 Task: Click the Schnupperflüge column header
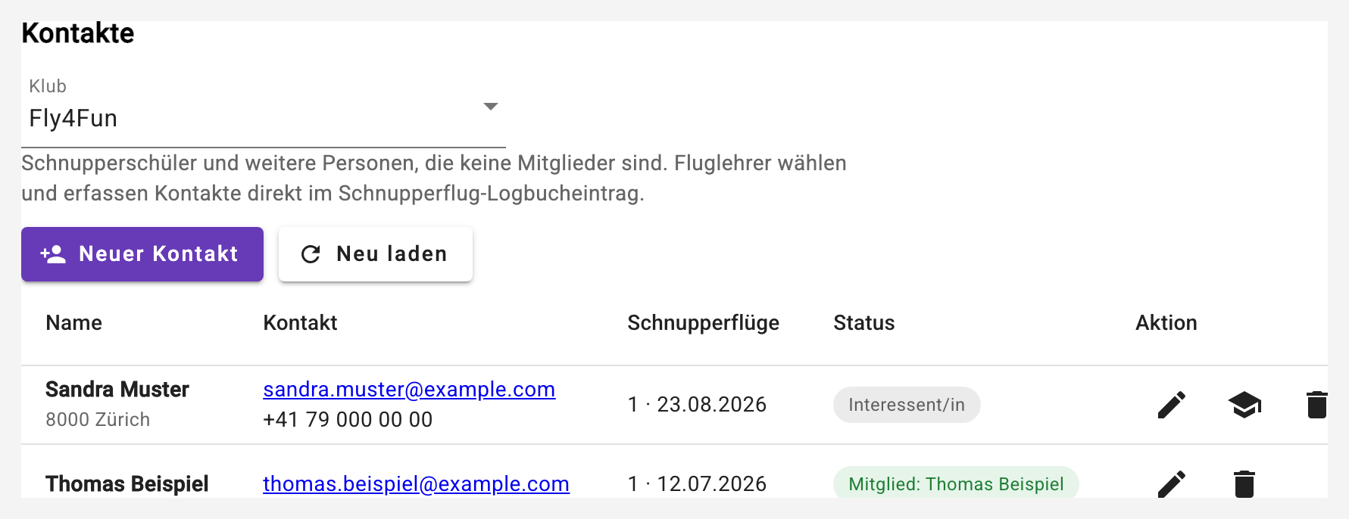coord(704,323)
